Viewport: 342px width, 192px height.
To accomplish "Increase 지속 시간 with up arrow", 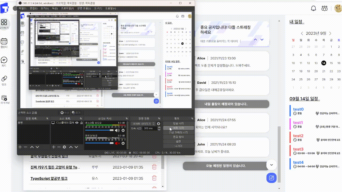I will click(x=159, y=127).
